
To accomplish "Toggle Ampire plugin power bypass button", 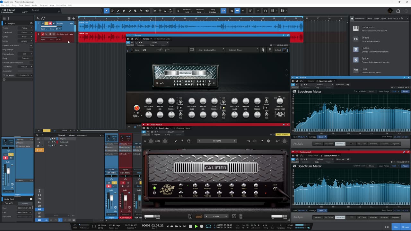I will [128, 42].
